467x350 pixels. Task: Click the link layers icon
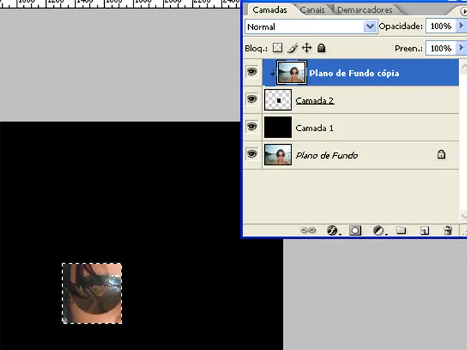tap(308, 231)
